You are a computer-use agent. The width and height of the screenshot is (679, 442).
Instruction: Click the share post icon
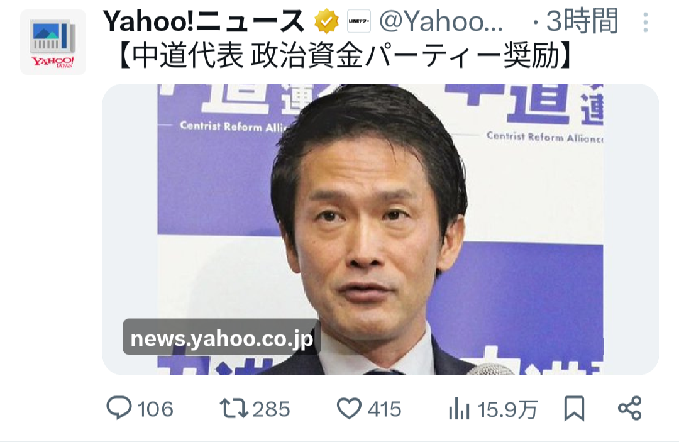pos(629,408)
